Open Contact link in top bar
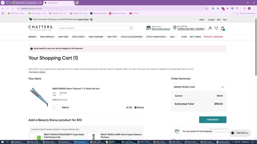Image resolution: width=257 pixels, height=144 pixels. click(x=211, y=20)
